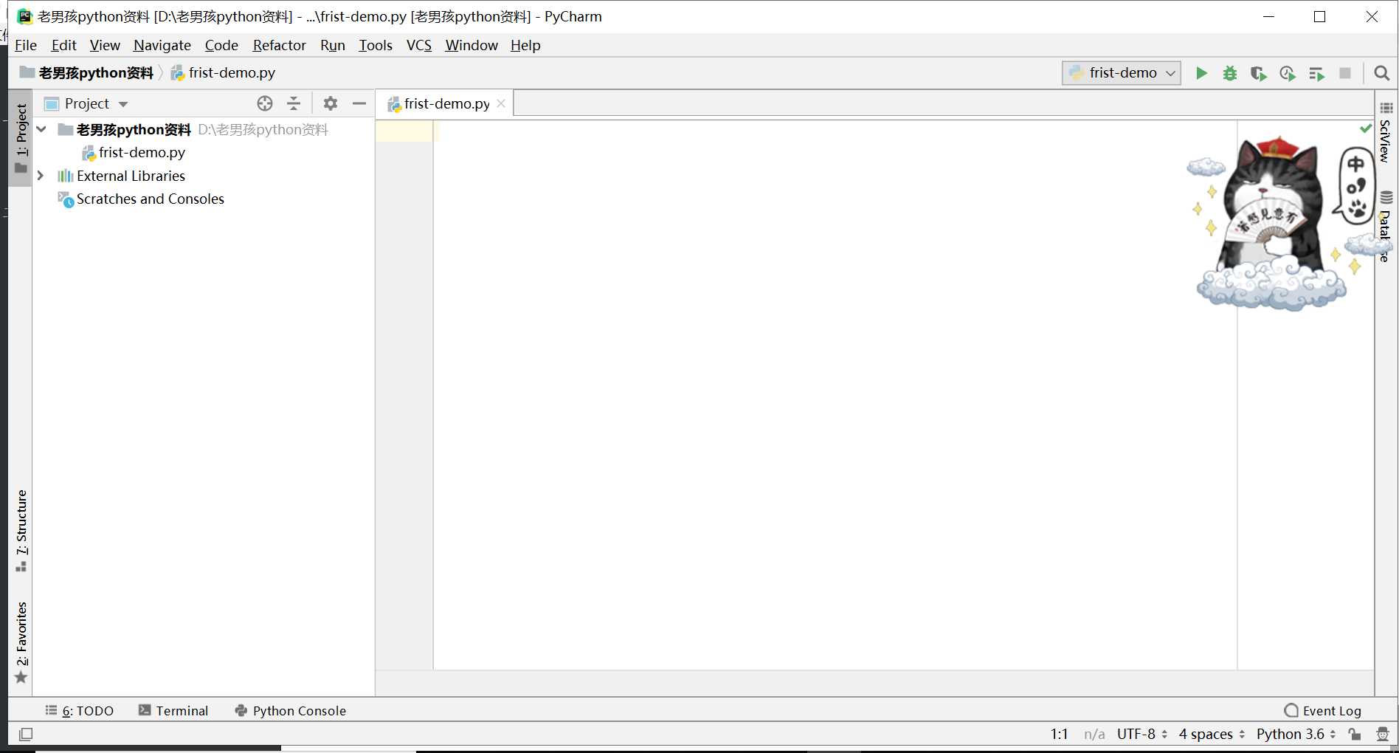The width and height of the screenshot is (1399, 753).
Task: Change file encoding UTF-8
Action: tap(1142, 734)
